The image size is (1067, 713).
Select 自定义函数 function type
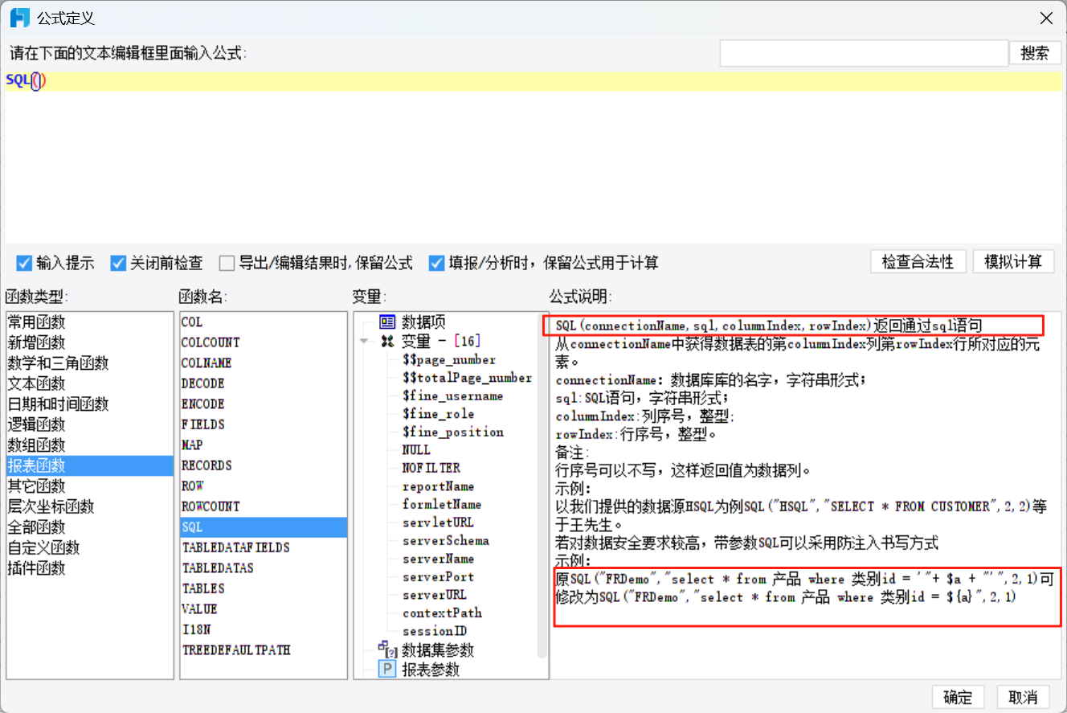(89, 548)
